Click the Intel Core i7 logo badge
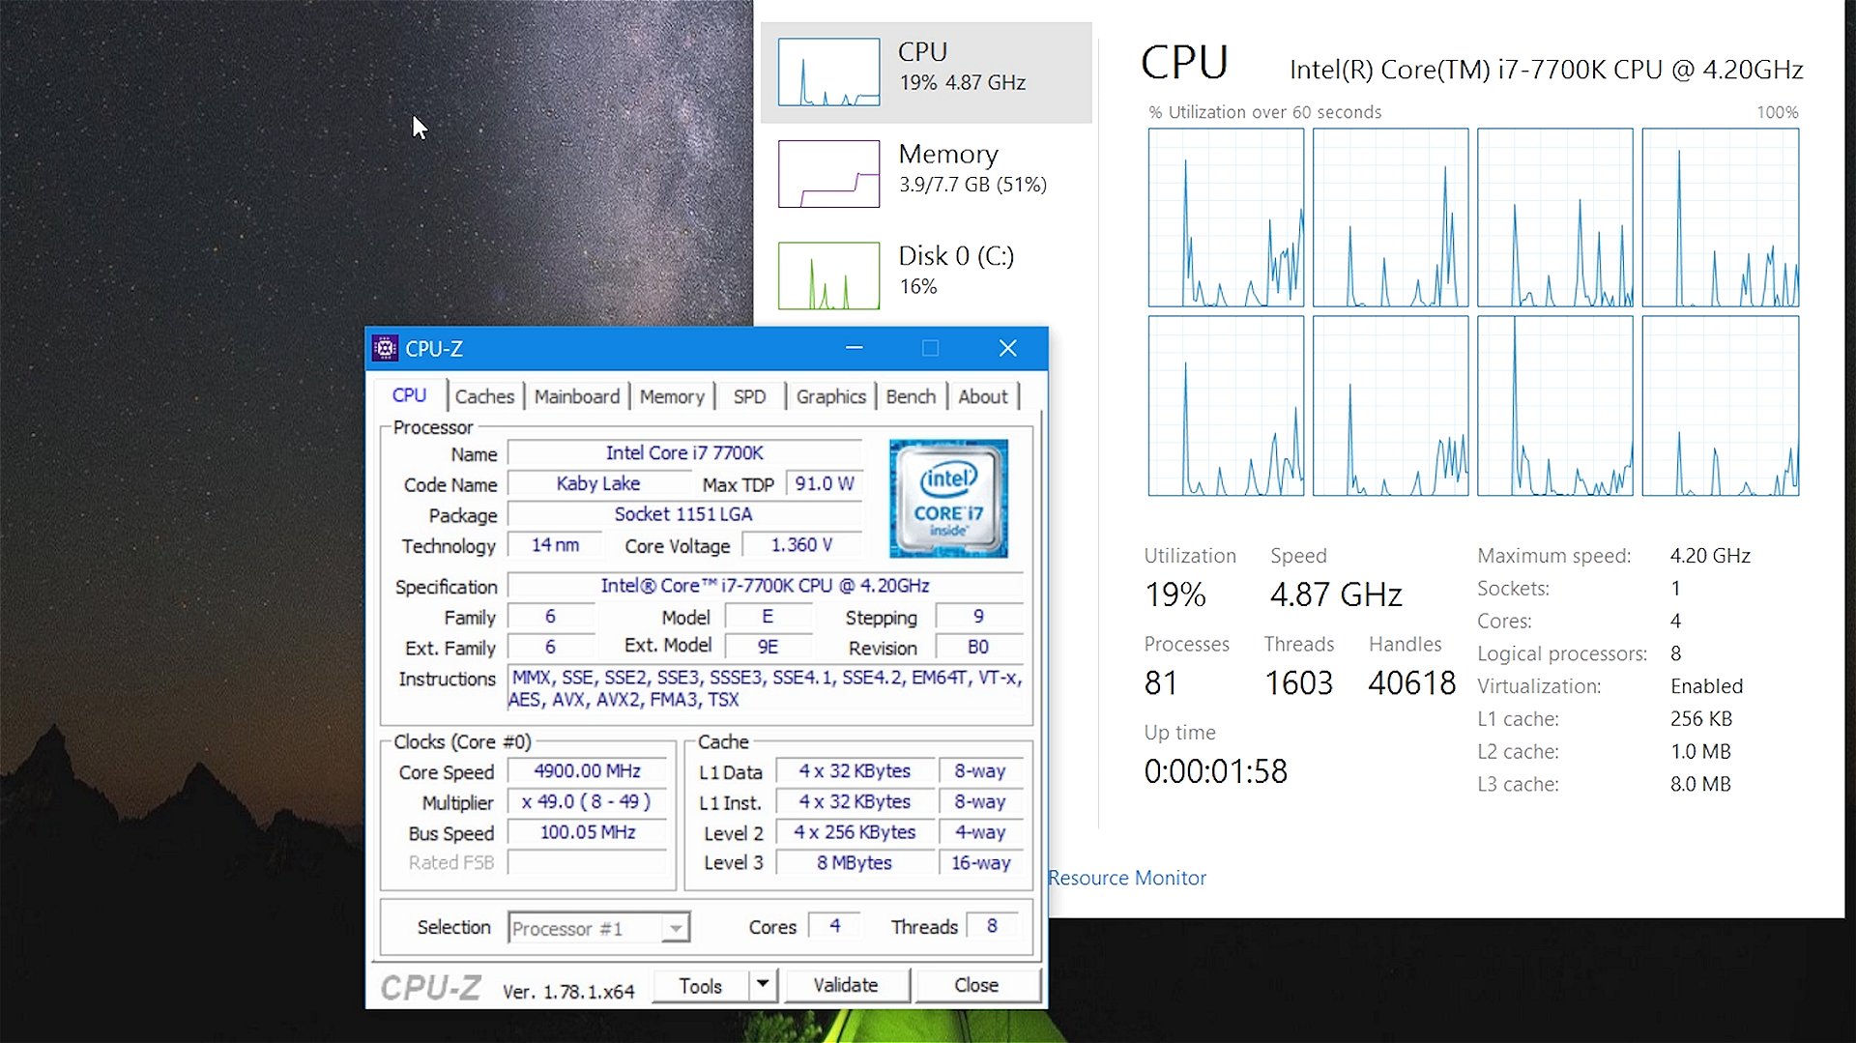This screenshot has width=1856, height=1043. point(947,499)
